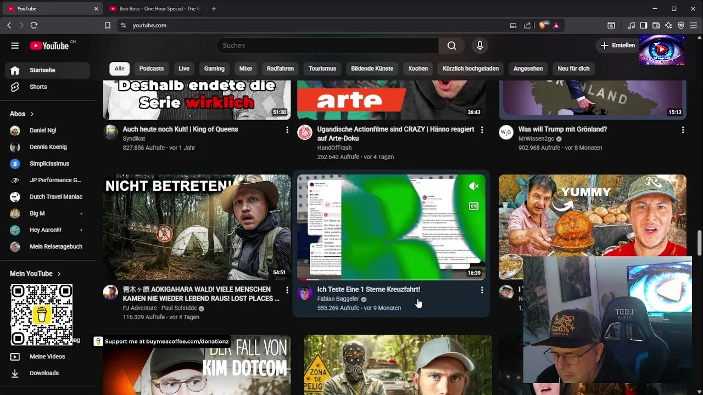Click the browser address bar youtube.com
The image size is (703, 395).
(149, 25)
